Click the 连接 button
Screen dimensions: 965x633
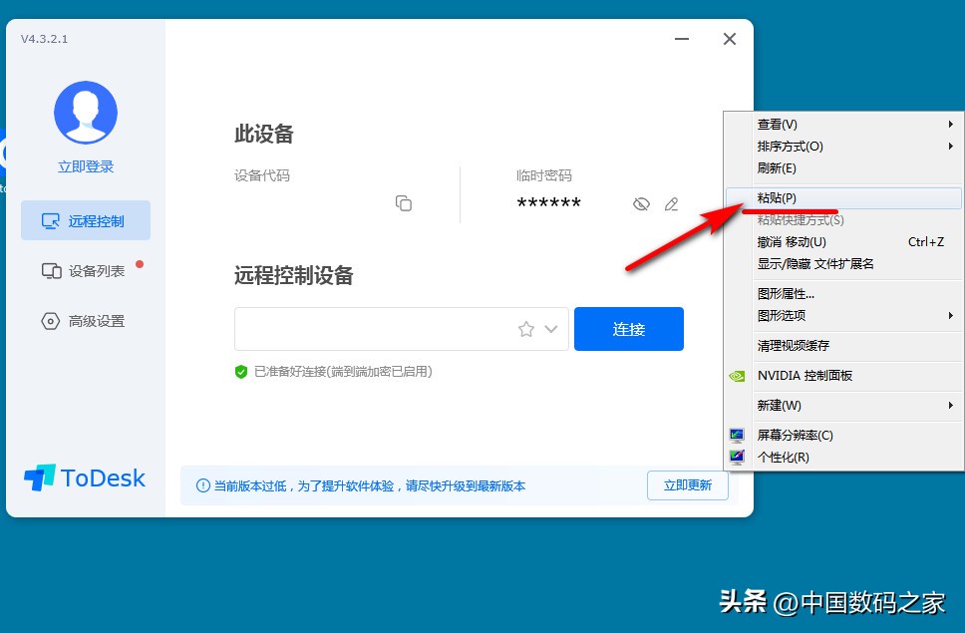pyautogui.click(x=628, y=328)
